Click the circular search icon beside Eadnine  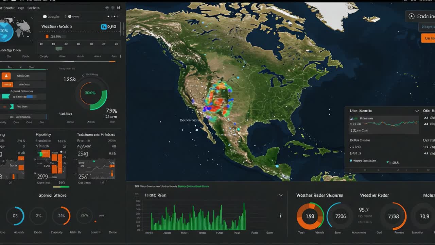[x=412, y=16]
